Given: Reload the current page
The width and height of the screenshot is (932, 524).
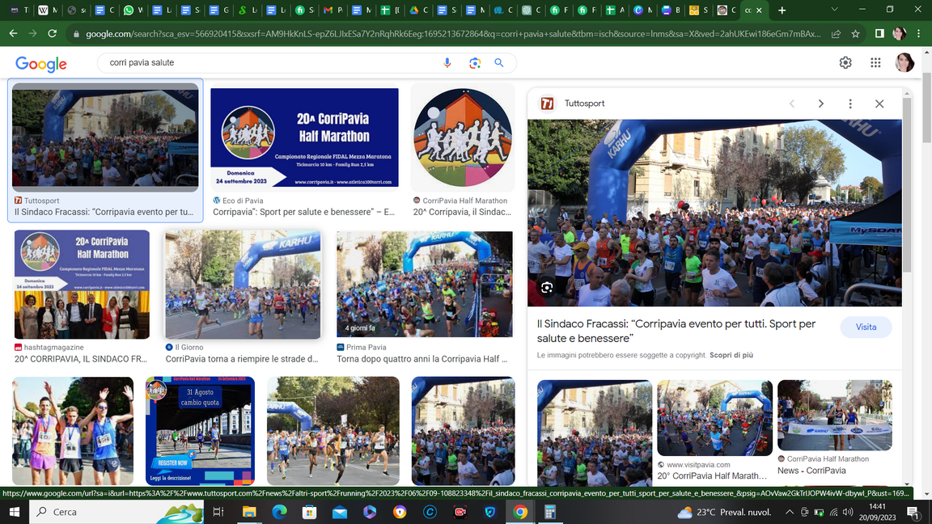Looking at the screenshot, I should [x=53, y=34].
